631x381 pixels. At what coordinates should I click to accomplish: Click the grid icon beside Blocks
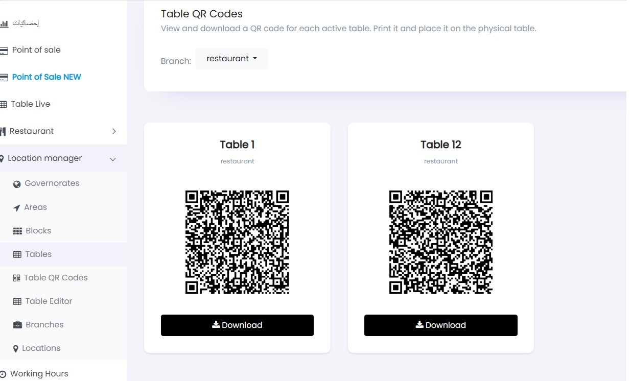17,231
